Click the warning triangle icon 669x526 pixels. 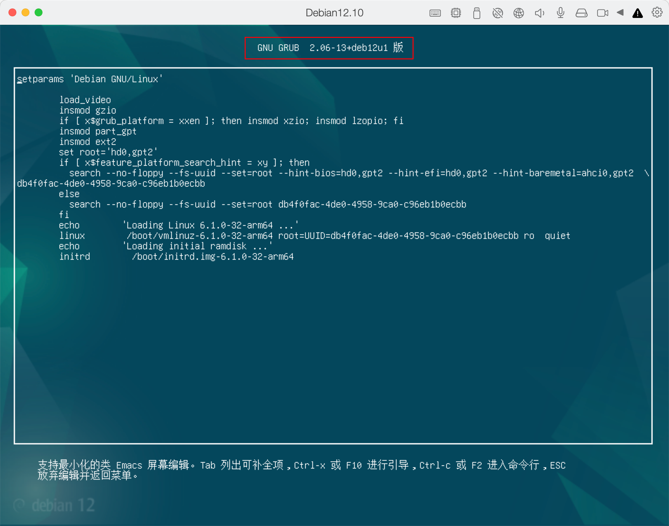point(637,13)
